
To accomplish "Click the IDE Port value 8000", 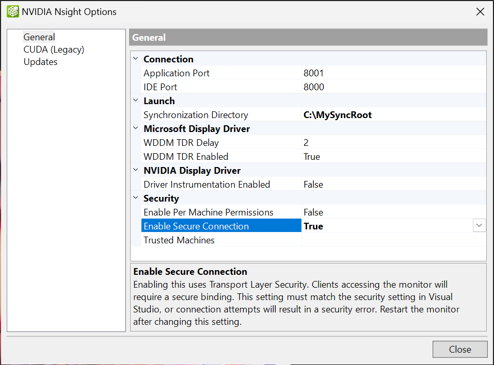I will tap(393, 87).
